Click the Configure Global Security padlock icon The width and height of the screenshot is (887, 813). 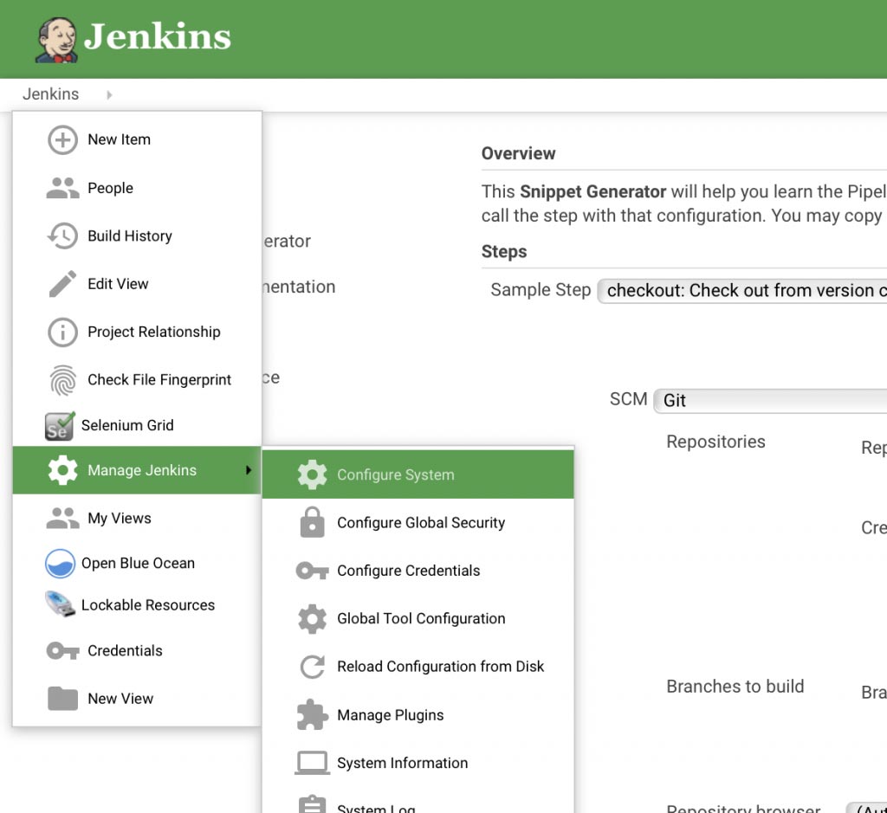[x=312, y=522]
